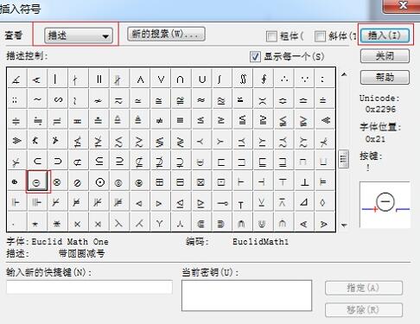
Task: Click the symbol grid scroll-up arrow
Action: point(344,74)
